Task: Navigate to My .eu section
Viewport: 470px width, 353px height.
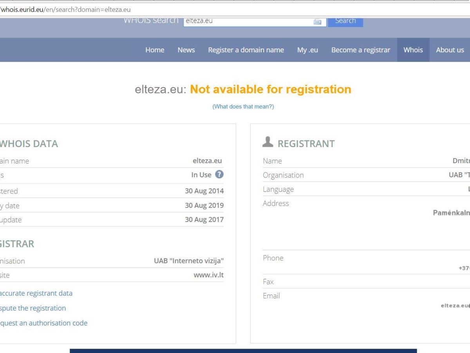Action: [x=307, y=50]
